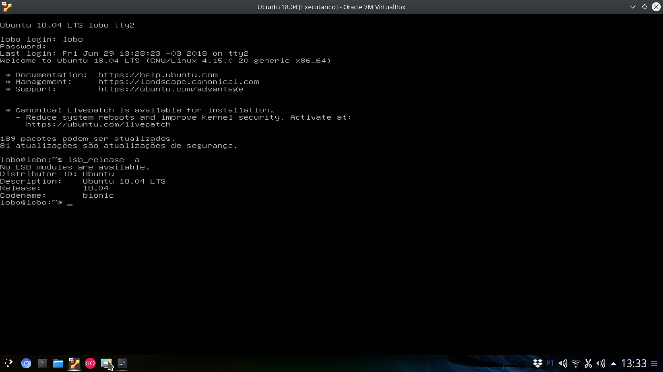Click the 'Welcome to Ubuntu 18.04 LTS' line
Image resolution: width=663 pixels, height=372 pixels.
point(166,61)
